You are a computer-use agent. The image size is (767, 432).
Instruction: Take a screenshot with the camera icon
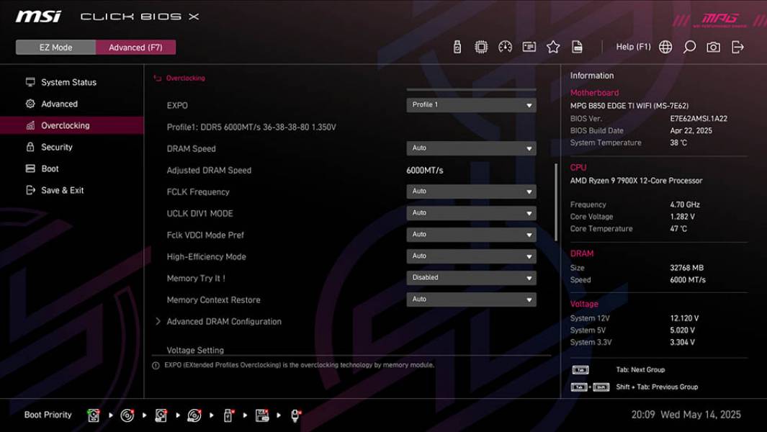click(x=713, y=47)
